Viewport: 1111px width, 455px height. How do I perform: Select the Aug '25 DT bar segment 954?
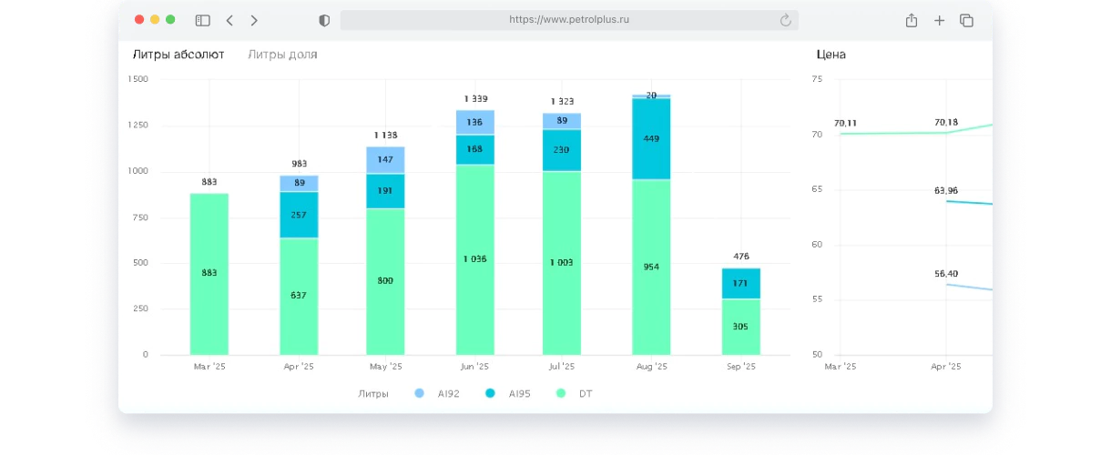(651, 267)
